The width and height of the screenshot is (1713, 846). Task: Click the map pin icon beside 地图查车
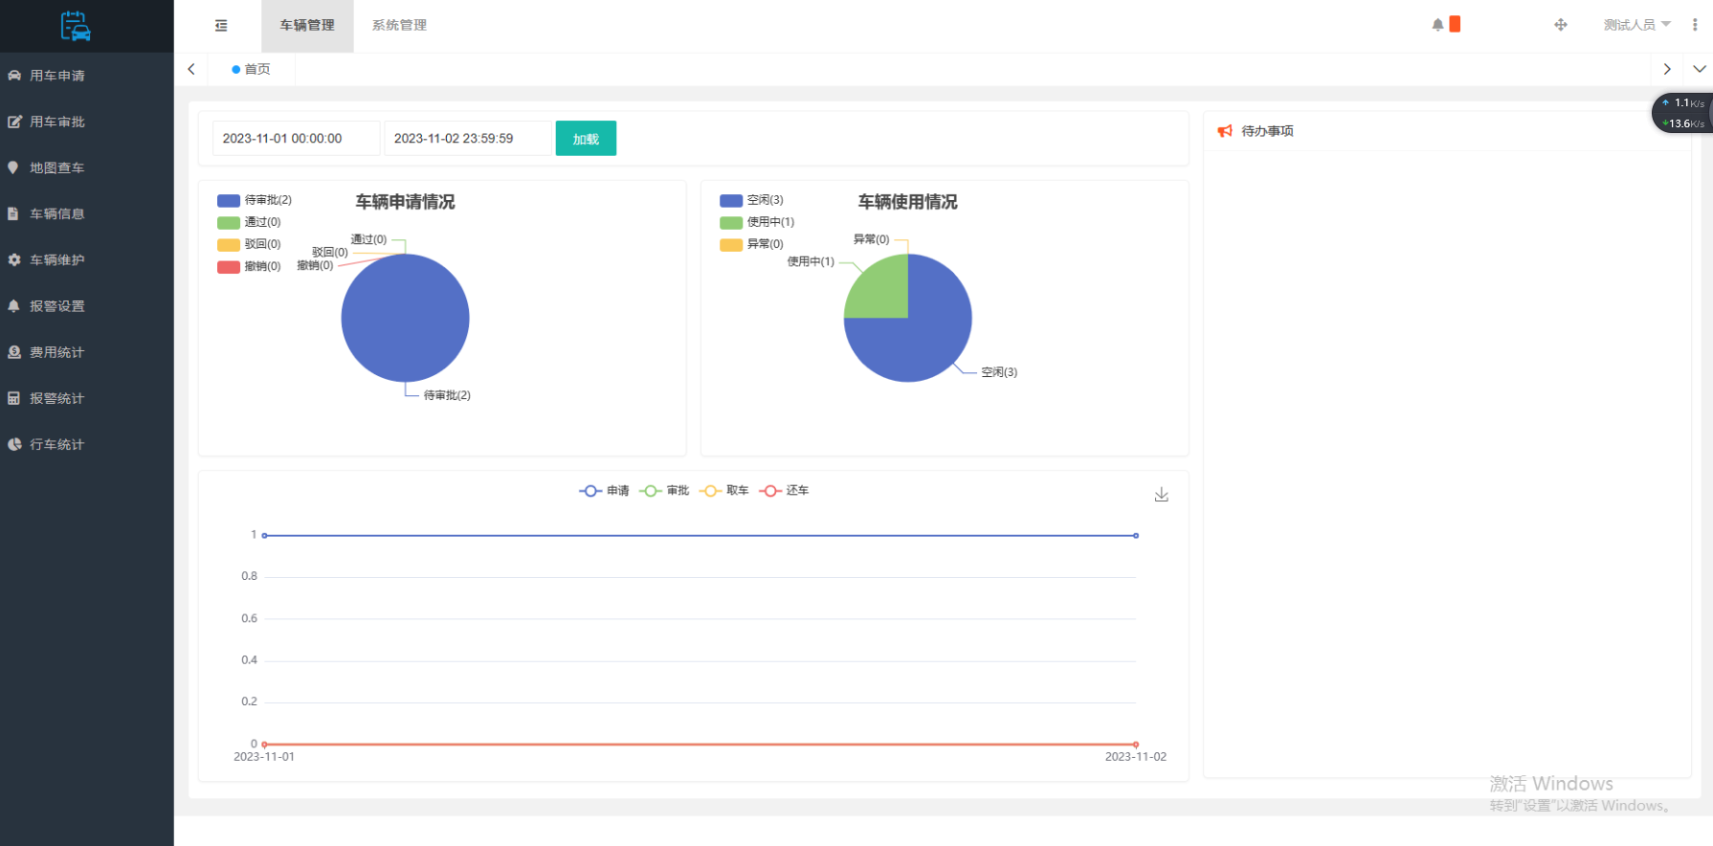(13, 167)
